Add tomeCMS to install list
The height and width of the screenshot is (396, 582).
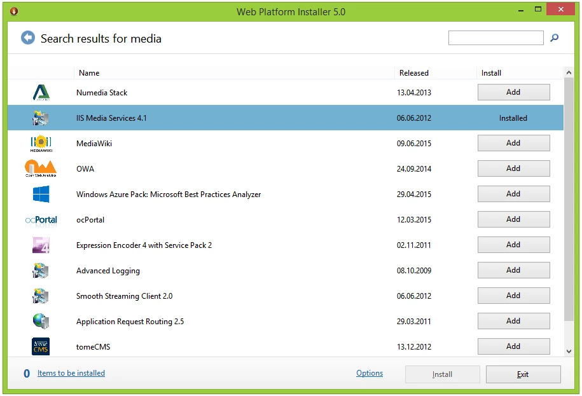click(513, 346)
